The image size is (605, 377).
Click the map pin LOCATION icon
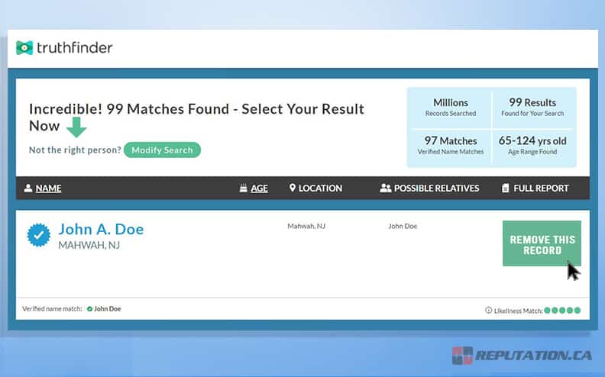[x=293, y=188]
